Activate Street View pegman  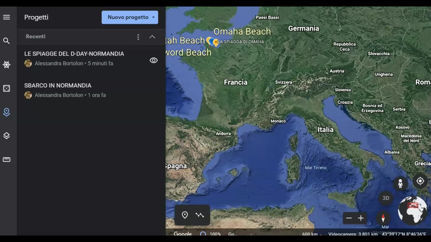click(x=400, y=184)
